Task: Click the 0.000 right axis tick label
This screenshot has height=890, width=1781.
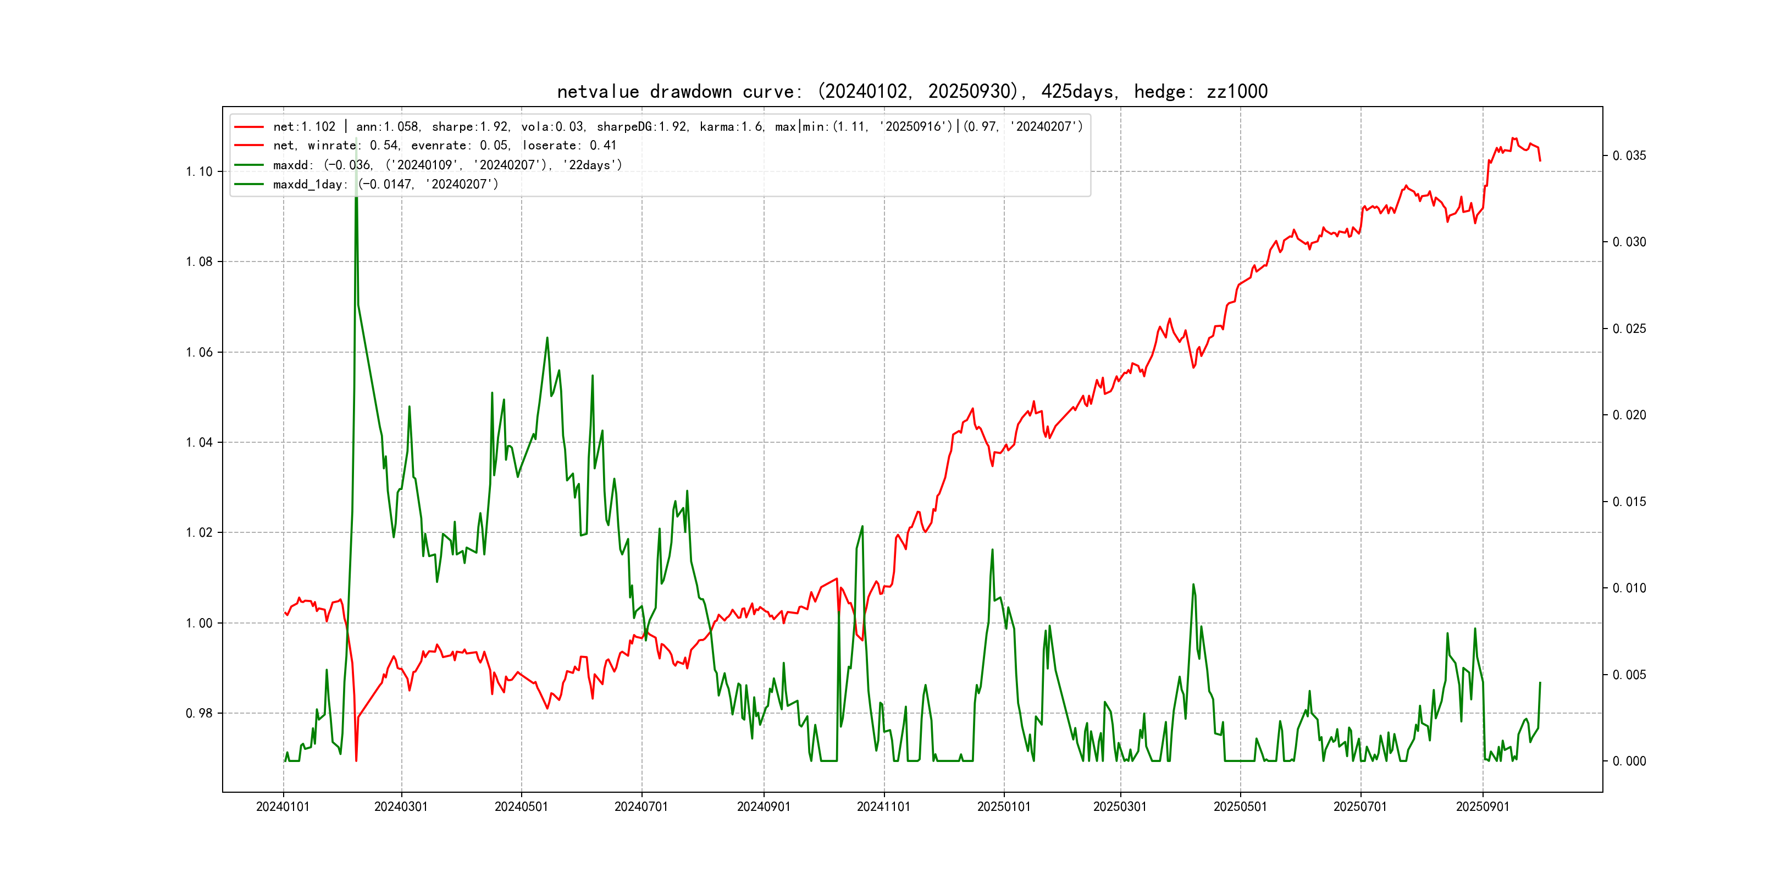Action: tap(1629, 761)
